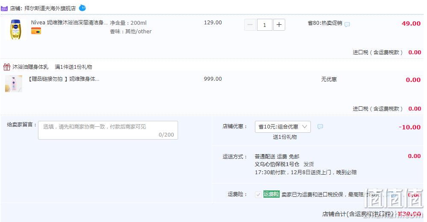Viewport: 427px width, 222px height.
Task: Click the Tmall store icon beside 店铺
Action: point(4,9)
